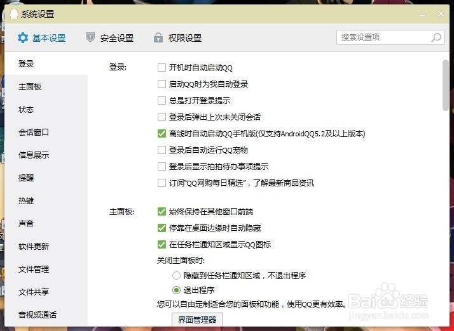Select 状态 in the sidebar
This screenshot has height=331, width=454.
[46, 110]
